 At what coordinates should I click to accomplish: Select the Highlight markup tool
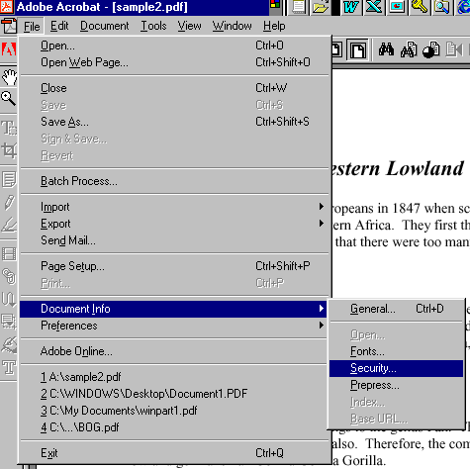9,225
